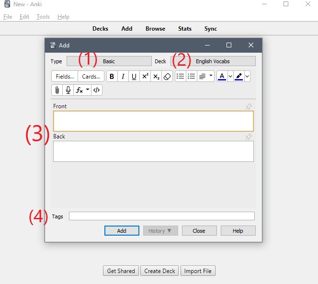Image resolution: width=318 pixels, height=284 pixels.
Task: Open Help from the Add dialog
Action: 238,231
